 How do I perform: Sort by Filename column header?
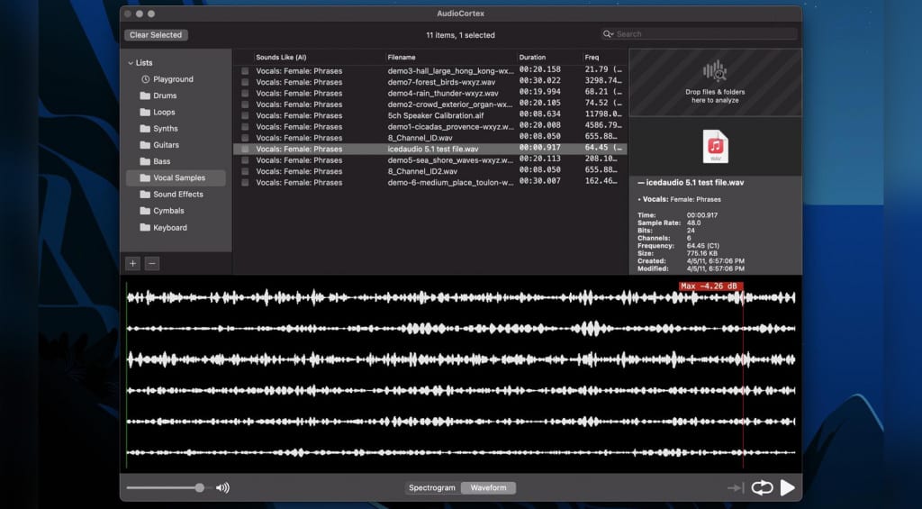point(402,57)
